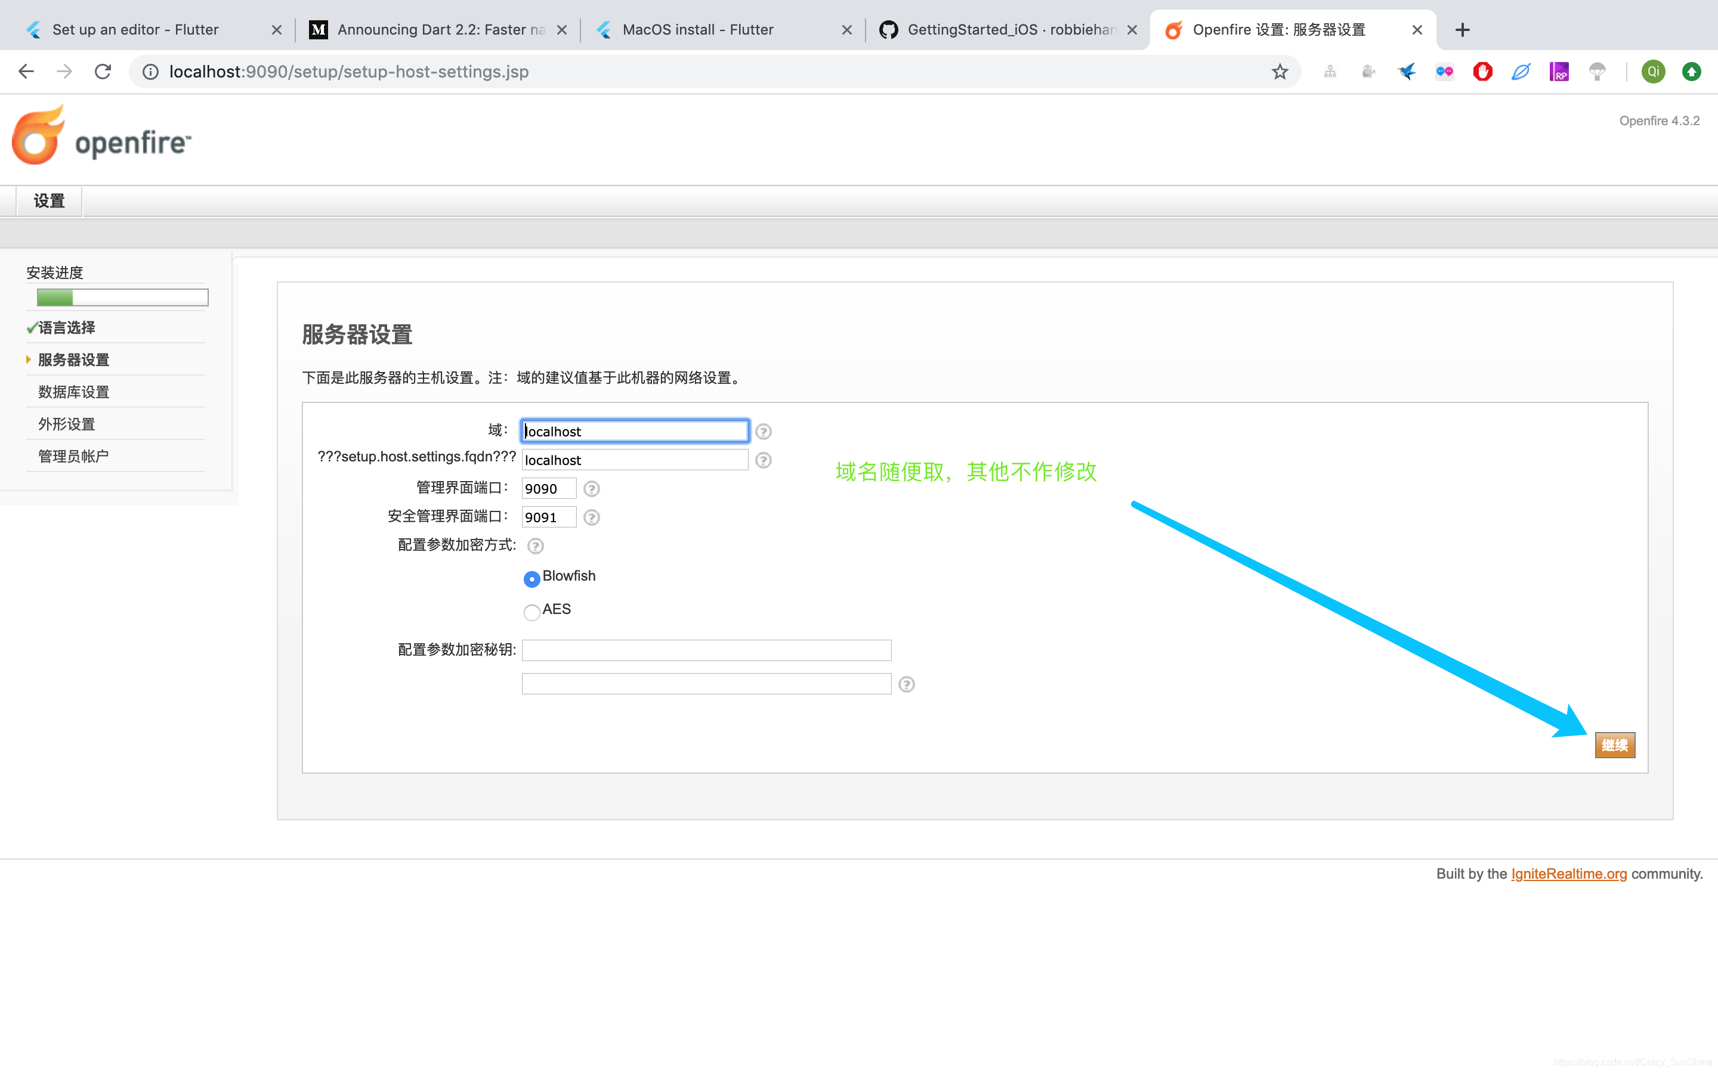The image size is (1718, 1073).
Task: Click the blue feather extension icon
Action: pos(1521,72)
